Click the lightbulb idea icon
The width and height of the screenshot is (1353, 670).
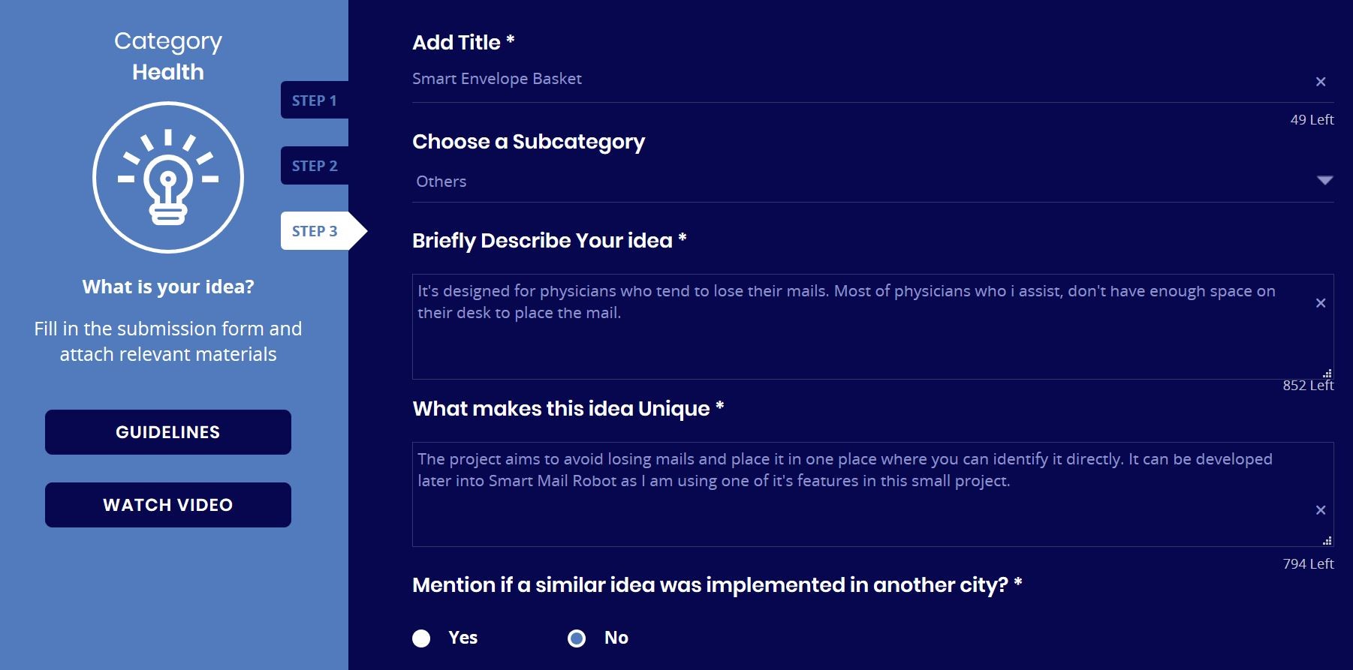point(168,178)
